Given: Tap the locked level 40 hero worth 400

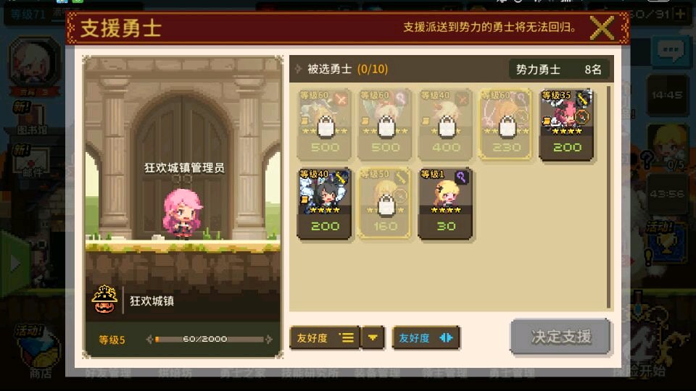Looking at the screenshot, I should tap(445, 124).
